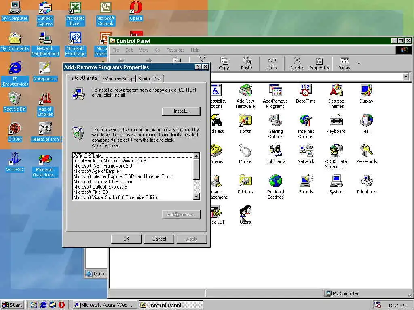
Task: Open Add New Hardware applet
Action: click(245, 96)
